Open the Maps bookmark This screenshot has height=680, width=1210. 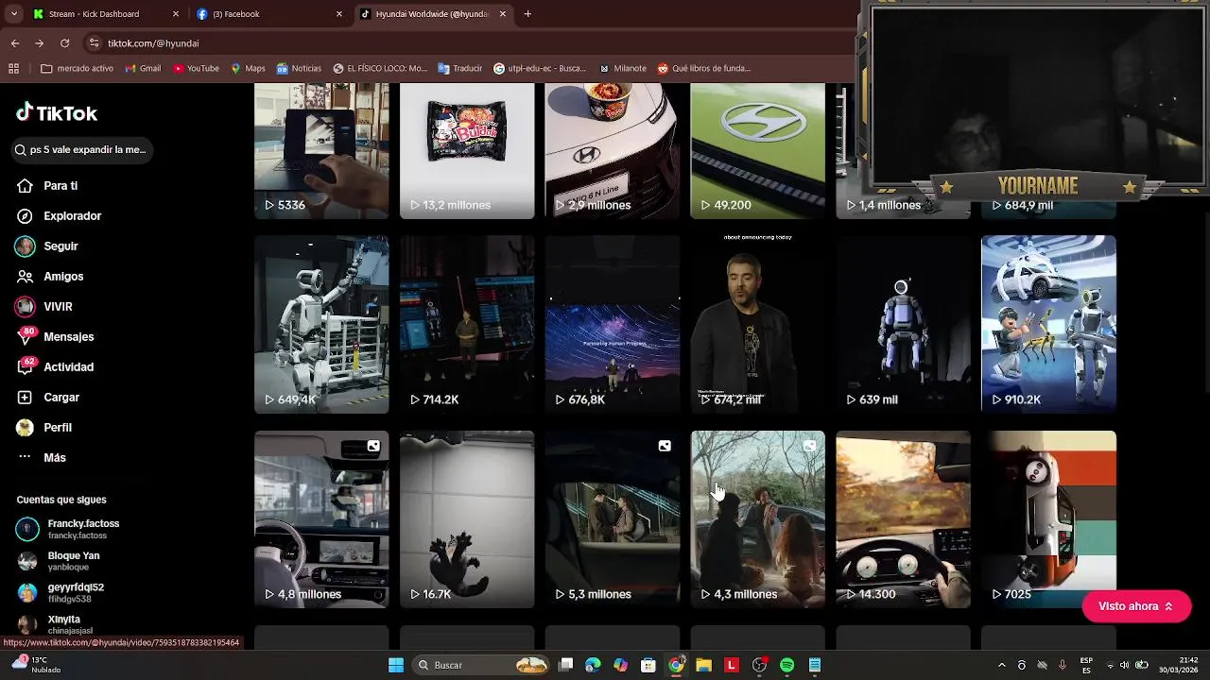248,68
